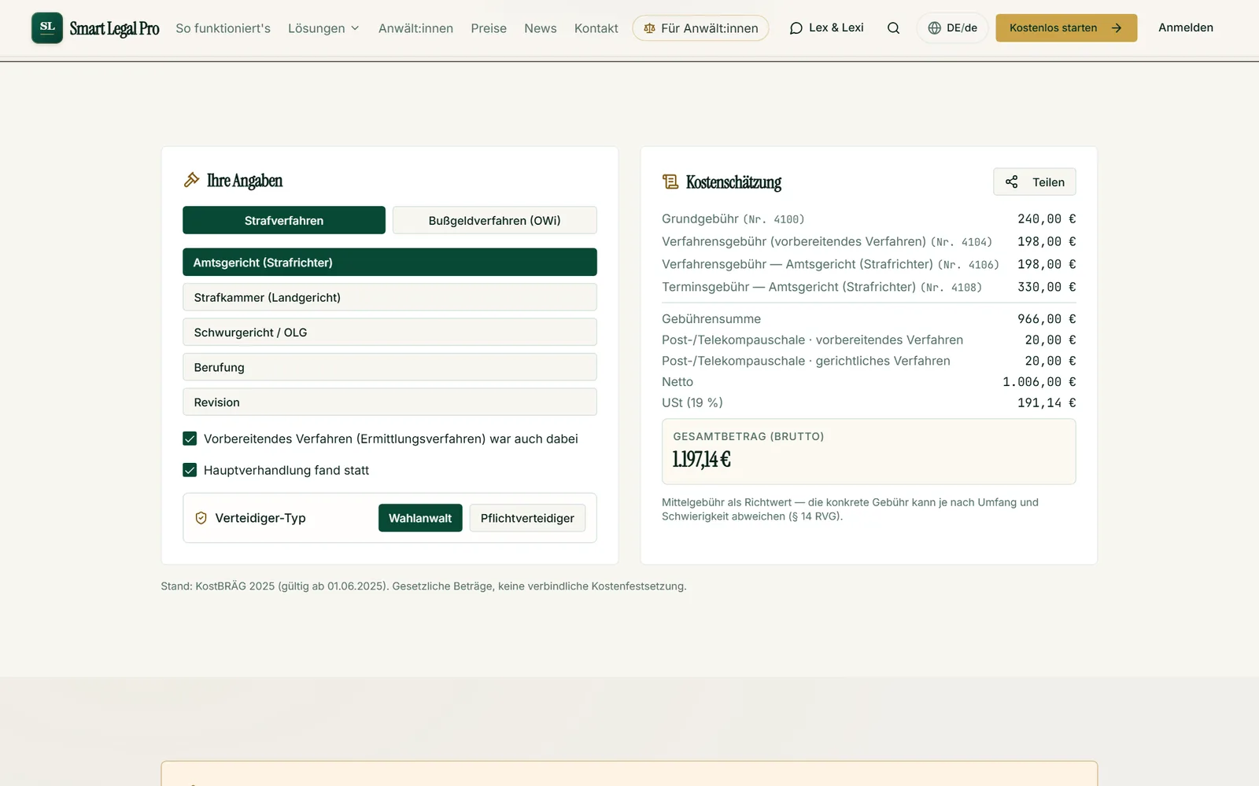Click Anmelden link

(x=1186, y=28)
